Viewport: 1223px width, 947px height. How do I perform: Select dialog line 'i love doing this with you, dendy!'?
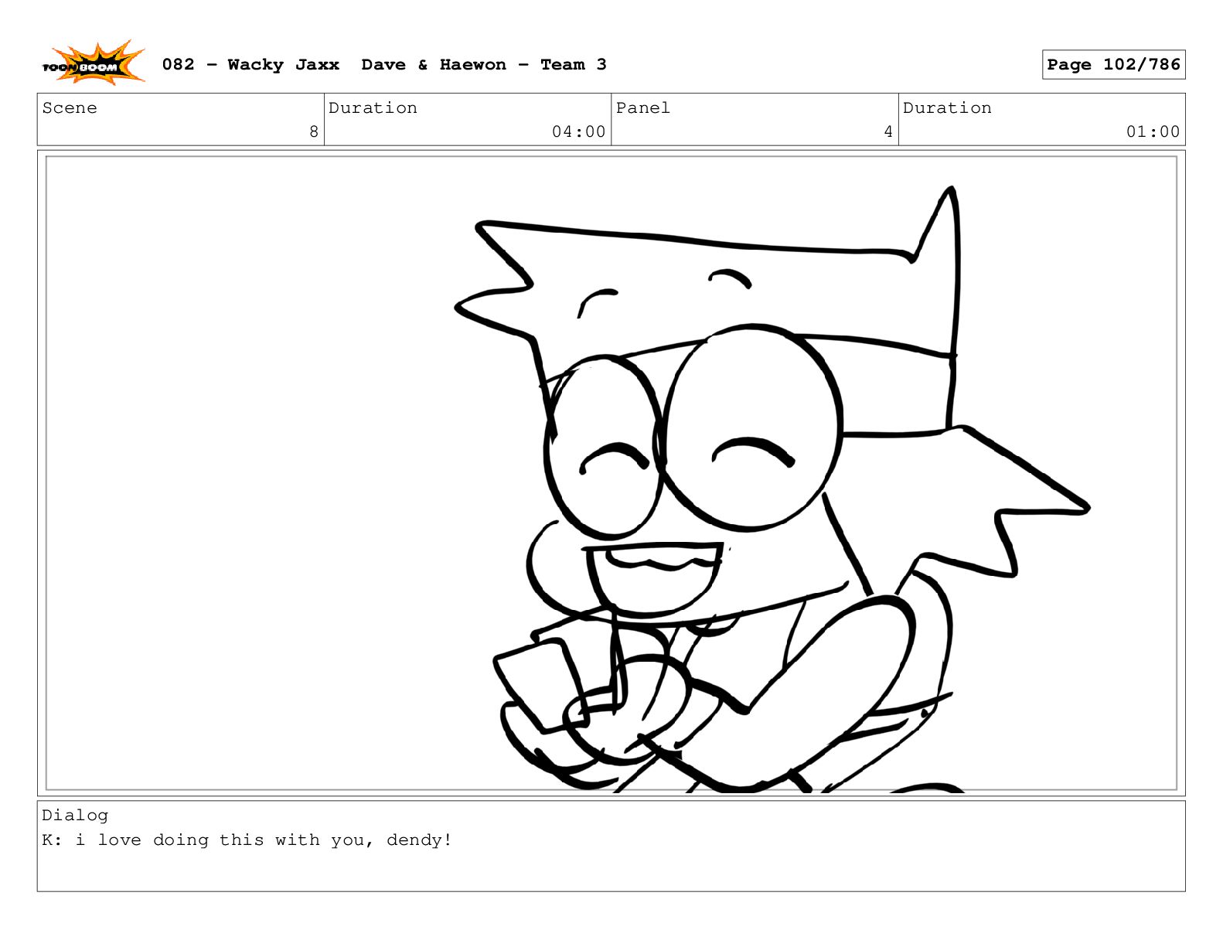click(x=264, y=840)
